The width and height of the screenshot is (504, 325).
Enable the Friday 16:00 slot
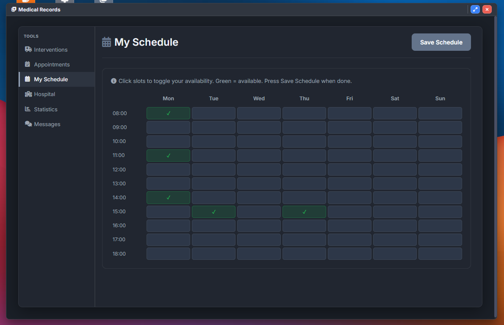[x=349, y=226]
